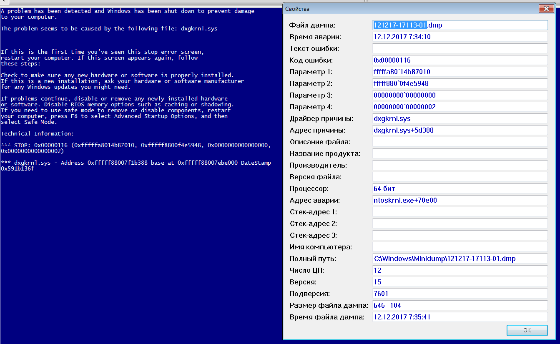Screen dimensions: 560x344
Task: Click the Драйвер причины label
Action: (x=321, y=118)
